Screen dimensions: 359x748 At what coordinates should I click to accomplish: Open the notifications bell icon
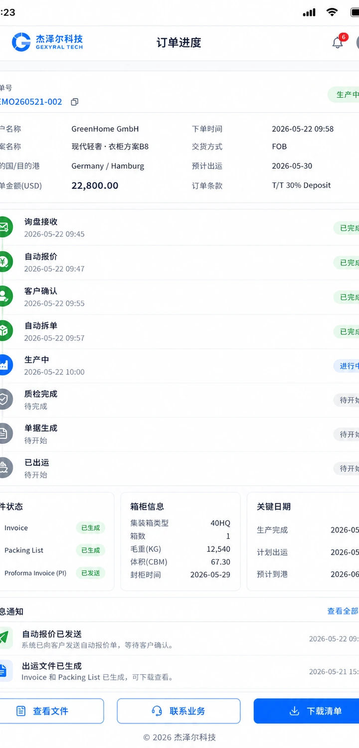(x=338, y=43)
